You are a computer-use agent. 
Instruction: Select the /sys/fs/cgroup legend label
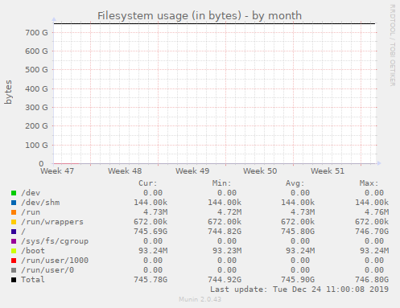point(55,241)
